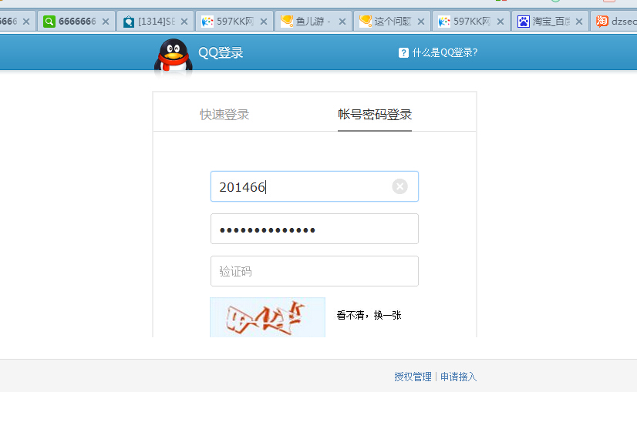This screenshot has height=422, width=637.
Task: Click the Baidu paw favicon on 淘宝 tab
Action: point(523,21)
